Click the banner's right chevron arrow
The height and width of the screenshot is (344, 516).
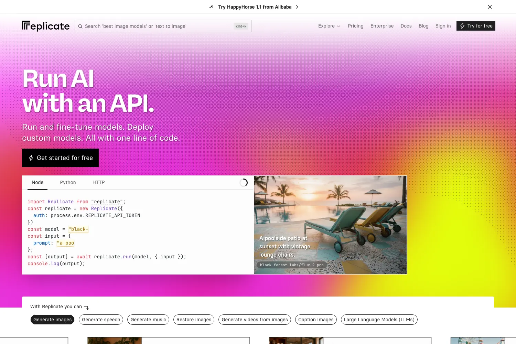pyautogui.click(x=297, y=7)
